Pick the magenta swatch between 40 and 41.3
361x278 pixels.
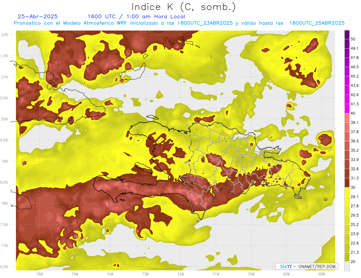click(347, 109)
